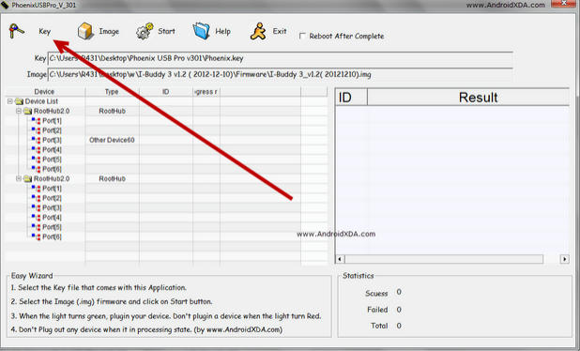Image resolution: width=580 pixels, height=351 pixels.
Task: Close the PhoenixUSBPro window
Action: (x=564, y=4)
